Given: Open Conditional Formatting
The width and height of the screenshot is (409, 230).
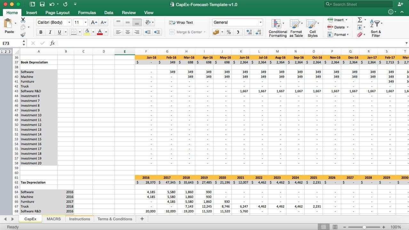Looking at the screenshot, I should [278, 28].
